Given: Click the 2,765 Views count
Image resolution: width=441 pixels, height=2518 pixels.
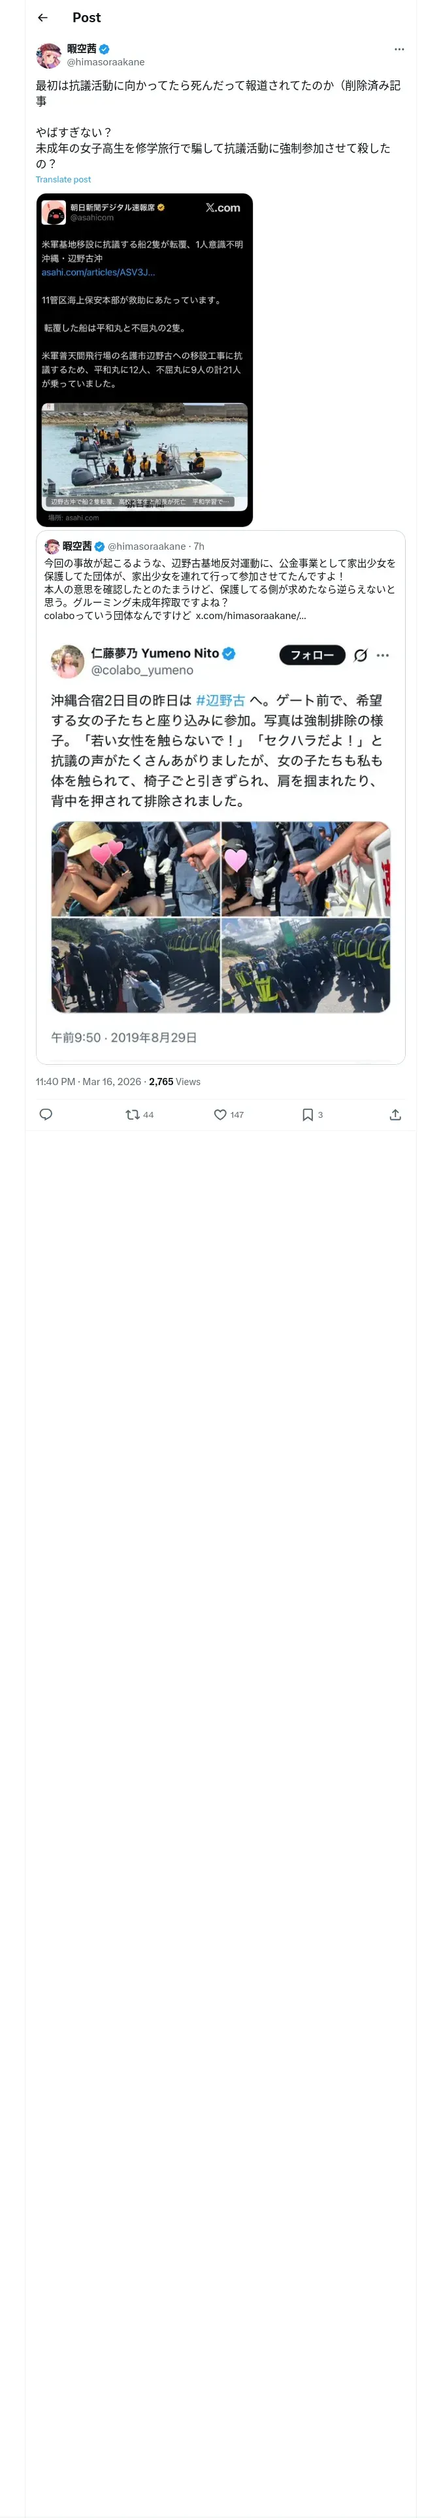Looking at the screenshot, I should pyautogui.click(x=174, y=1081).
